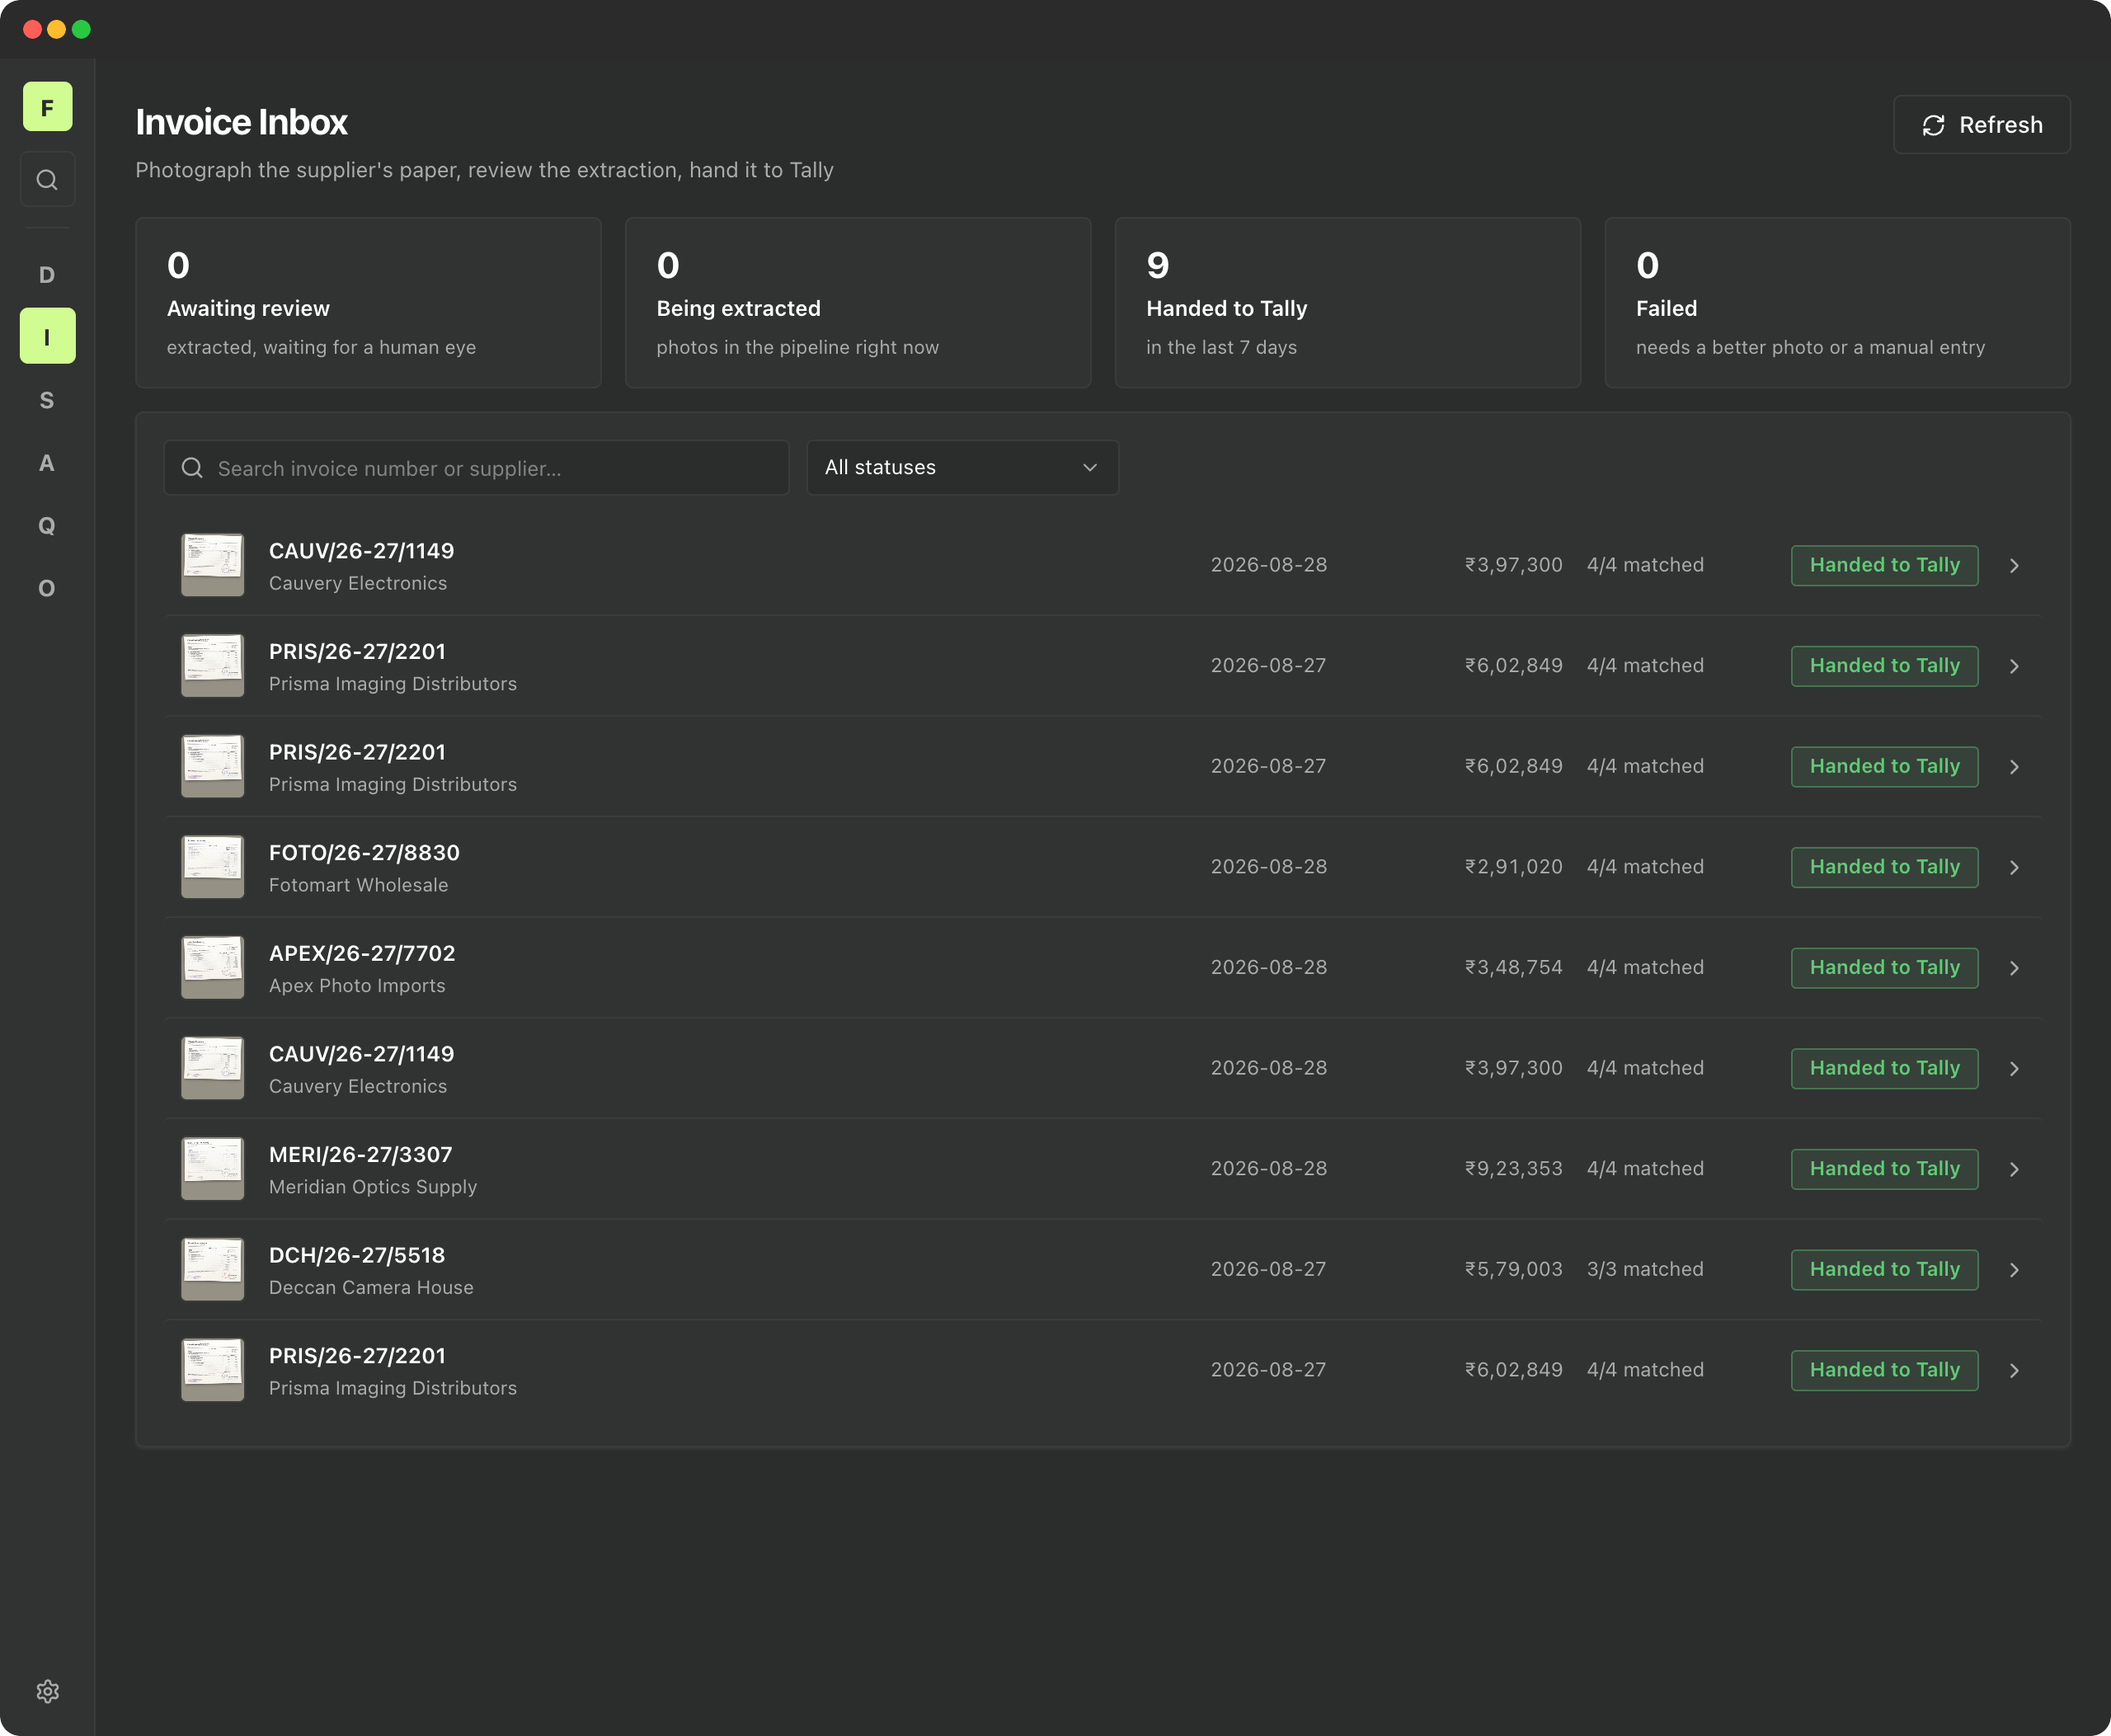Click the ₹3,48,754 amount

pyautogui.click(x=1513, y=967)
